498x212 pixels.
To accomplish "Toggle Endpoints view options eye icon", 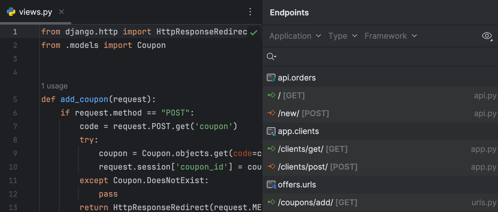I will tap(487, 36).
